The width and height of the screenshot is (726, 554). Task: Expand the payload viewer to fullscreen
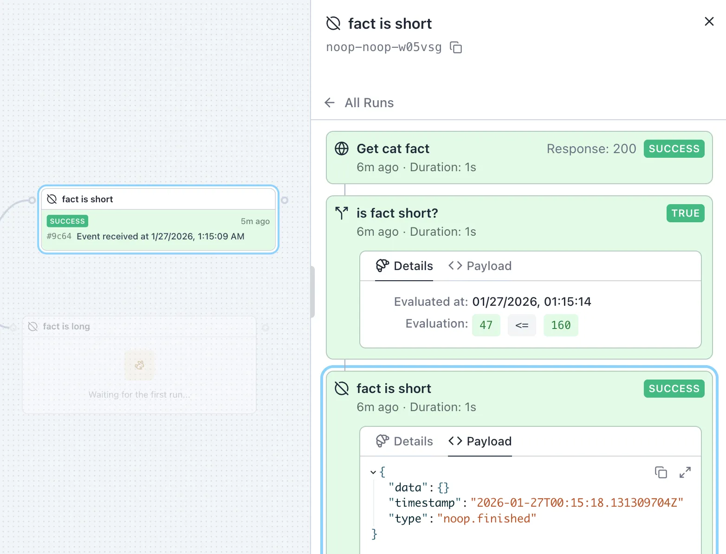point(685,472)
